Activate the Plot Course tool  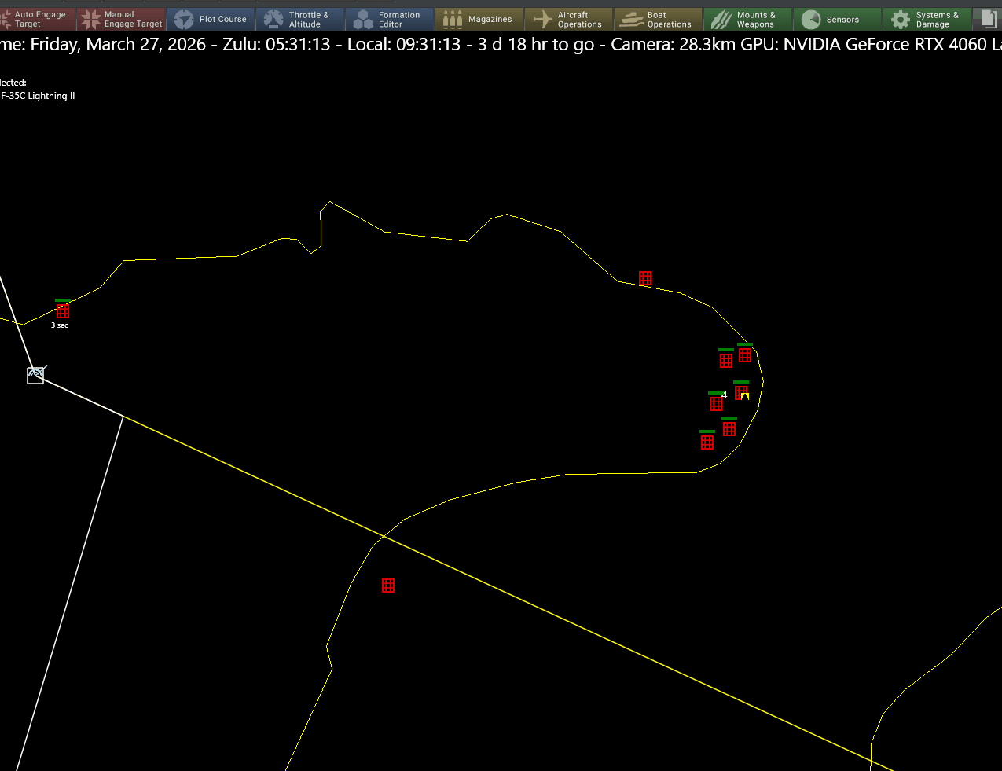[211, 19]
